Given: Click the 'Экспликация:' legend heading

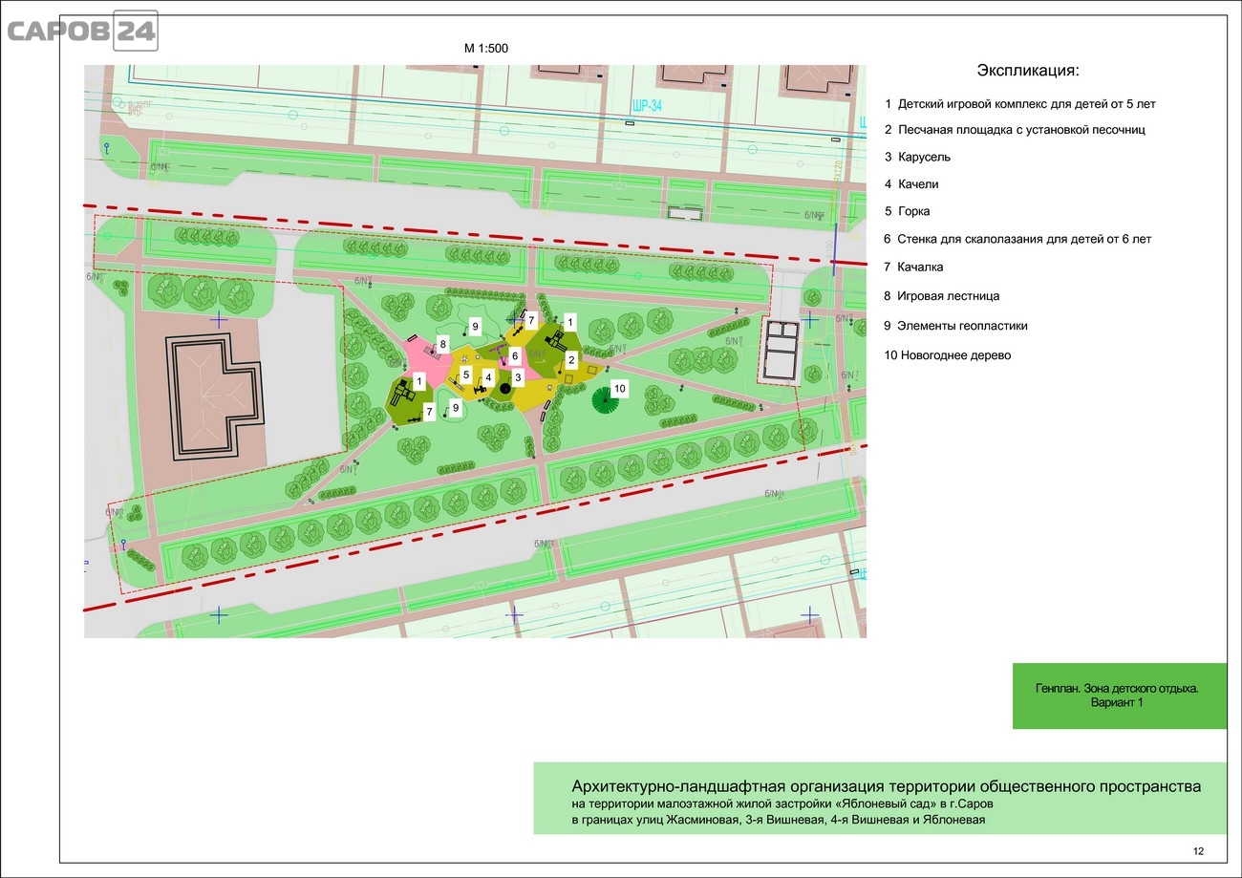Looking at the screenshot, I should (x=1028, y=72).
